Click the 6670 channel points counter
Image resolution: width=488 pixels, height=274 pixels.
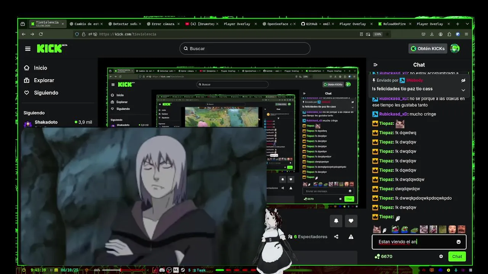point(384,256)
